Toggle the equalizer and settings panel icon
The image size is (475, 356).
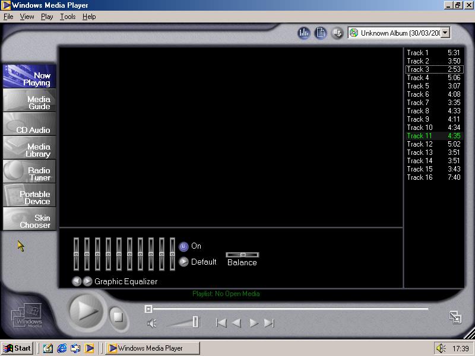click(x=304, y=33)
